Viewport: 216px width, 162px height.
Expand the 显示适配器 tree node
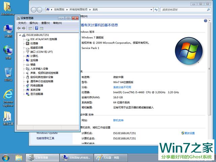pyautogui.click(x=24, y=94)
